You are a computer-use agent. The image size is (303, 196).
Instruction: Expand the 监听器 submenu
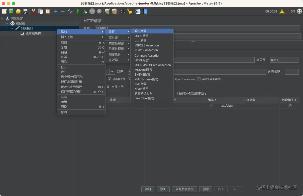point(118,60)
